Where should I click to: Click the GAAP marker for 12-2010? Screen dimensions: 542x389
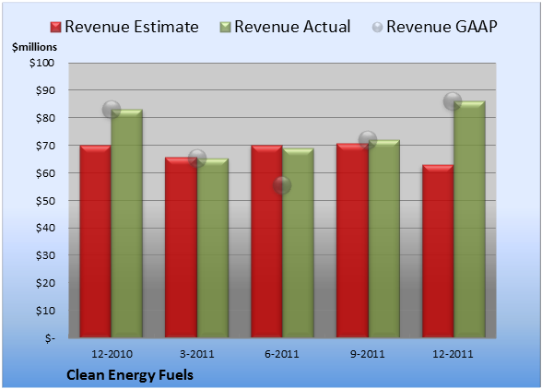tap(112, 110)
